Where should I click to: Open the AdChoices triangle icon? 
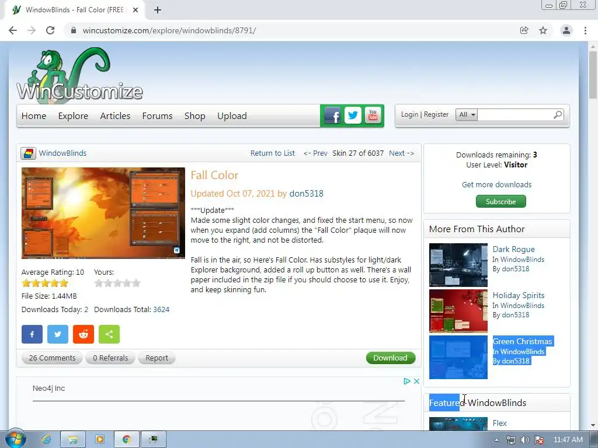click(407, 381)
